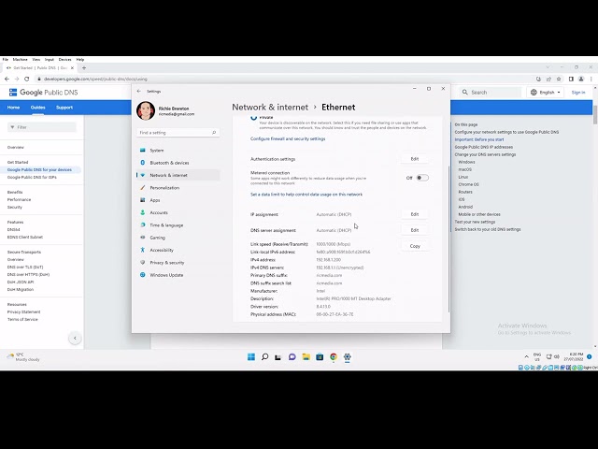The image size is (598, 449).
Task: Click the search magnifier in Find a setting
Action: pyautogui.click(x=214, y=133)
